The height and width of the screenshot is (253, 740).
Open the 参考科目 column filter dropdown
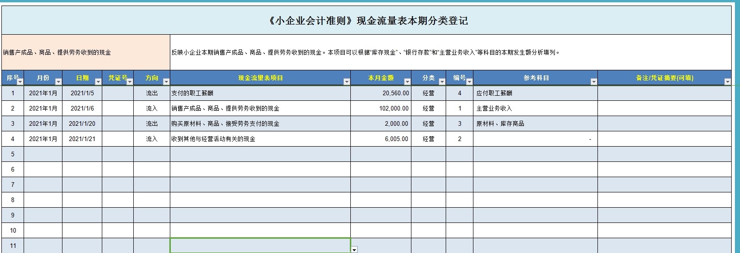pyautogui.click(x=594, y=82)
